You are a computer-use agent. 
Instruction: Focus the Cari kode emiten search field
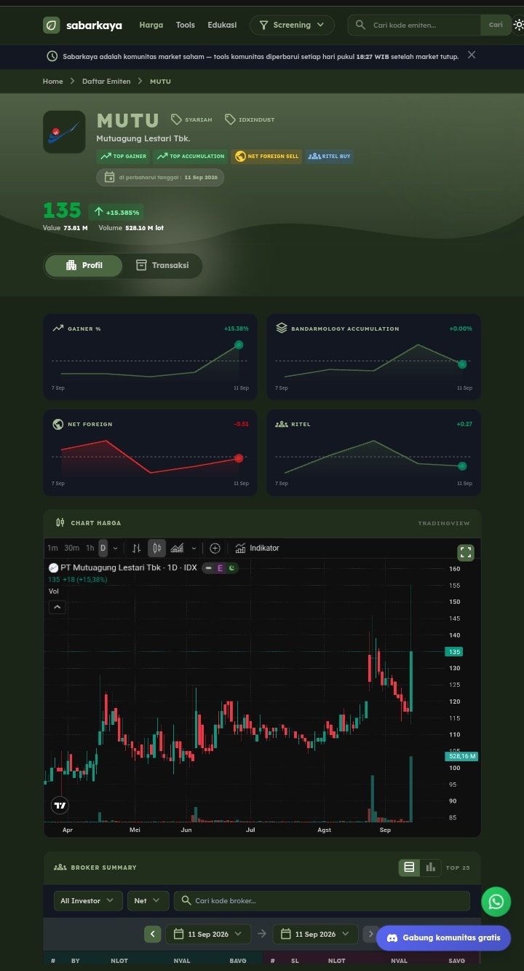click(x=414, y=25)
